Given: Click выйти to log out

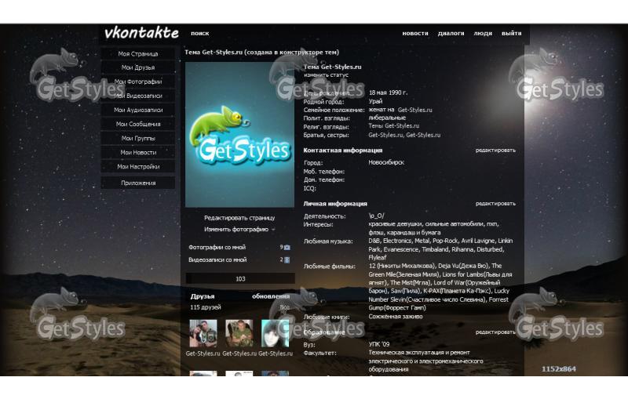Looking at the screenshot, I should click(512, 34).
